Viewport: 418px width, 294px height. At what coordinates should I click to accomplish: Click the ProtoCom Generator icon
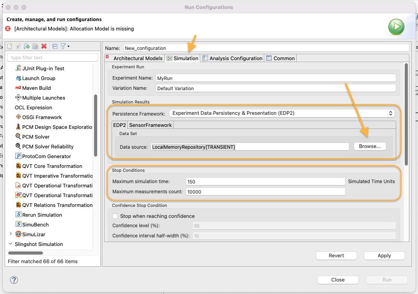pyautogui.click(x=18, y=156)
